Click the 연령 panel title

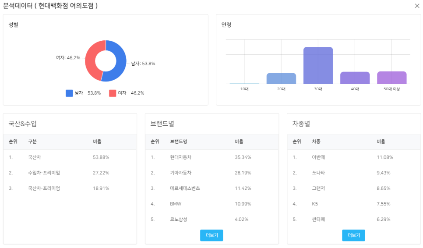226,25
